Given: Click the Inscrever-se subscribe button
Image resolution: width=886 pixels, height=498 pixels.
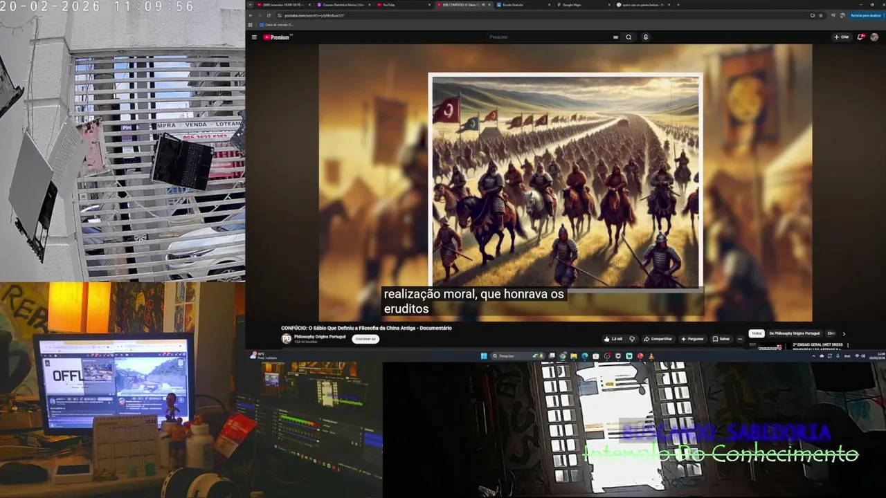Looking at the screenshot, I should pos(365,339).
